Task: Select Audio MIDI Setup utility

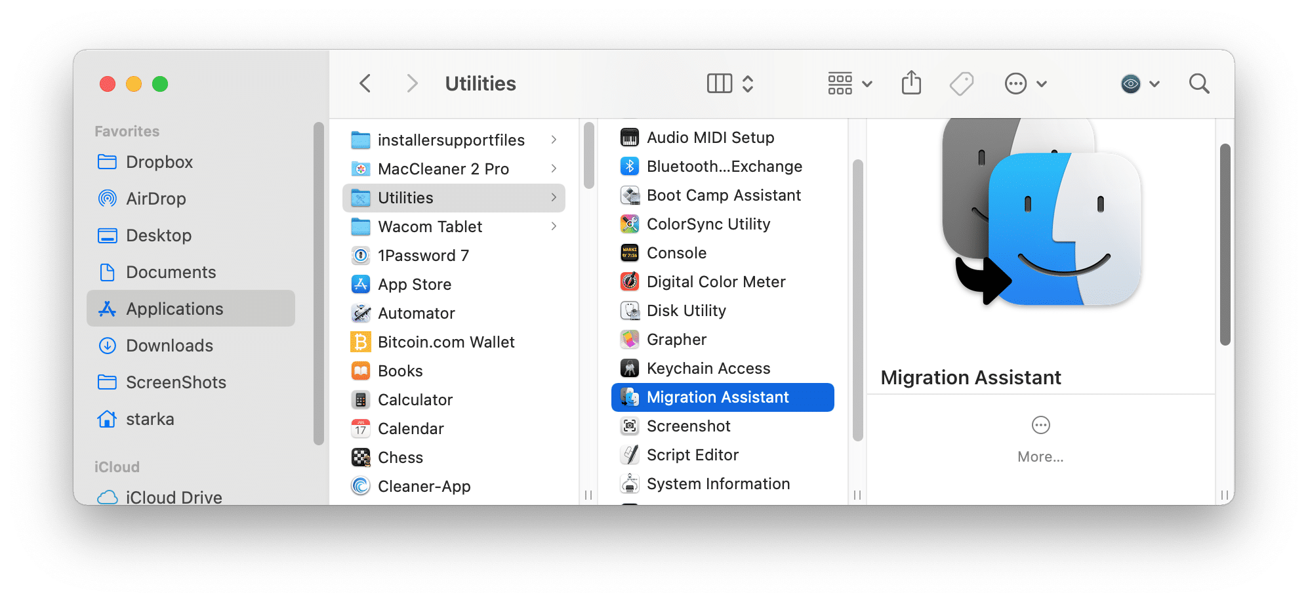Action: [723, 138]
